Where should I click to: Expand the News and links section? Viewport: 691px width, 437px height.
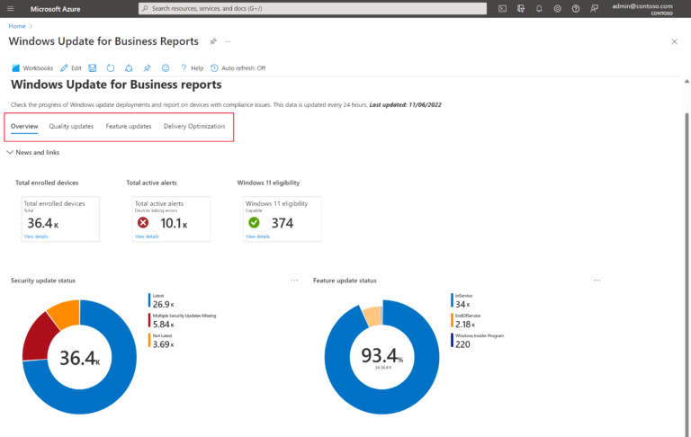click(33, 153)
